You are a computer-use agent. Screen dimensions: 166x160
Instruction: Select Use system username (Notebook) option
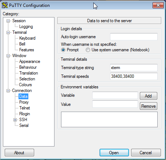[x=88, y=50]
